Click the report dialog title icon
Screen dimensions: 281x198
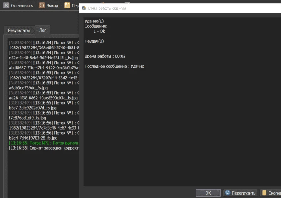[84, 8]
